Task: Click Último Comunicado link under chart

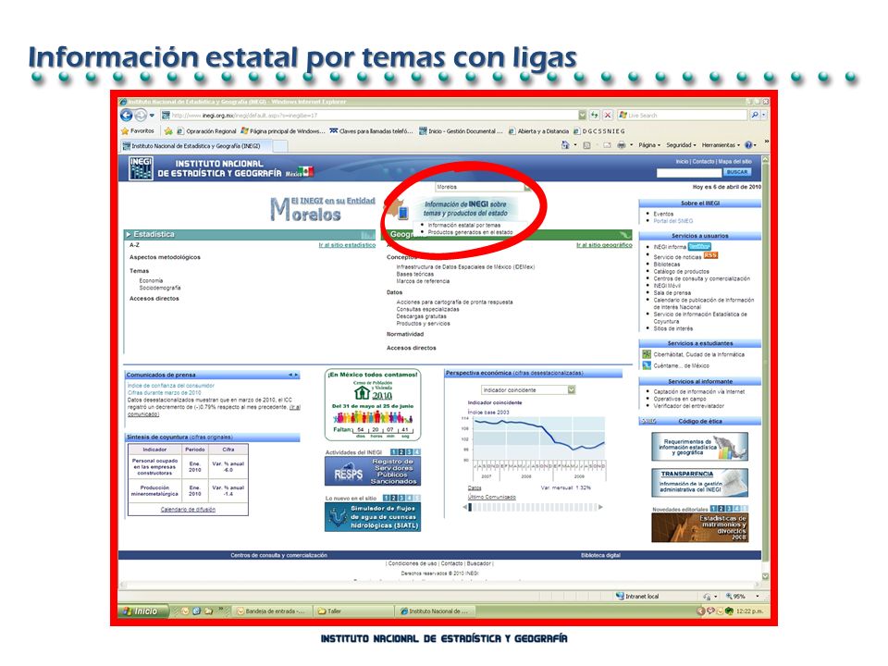Action: coord(491,497)
